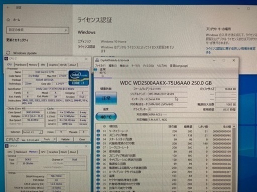Open the File menu in CrystalDiskInfo
The height and width of the screenshot is (192, 257).
pyautogui.click(x=100, y=65)
